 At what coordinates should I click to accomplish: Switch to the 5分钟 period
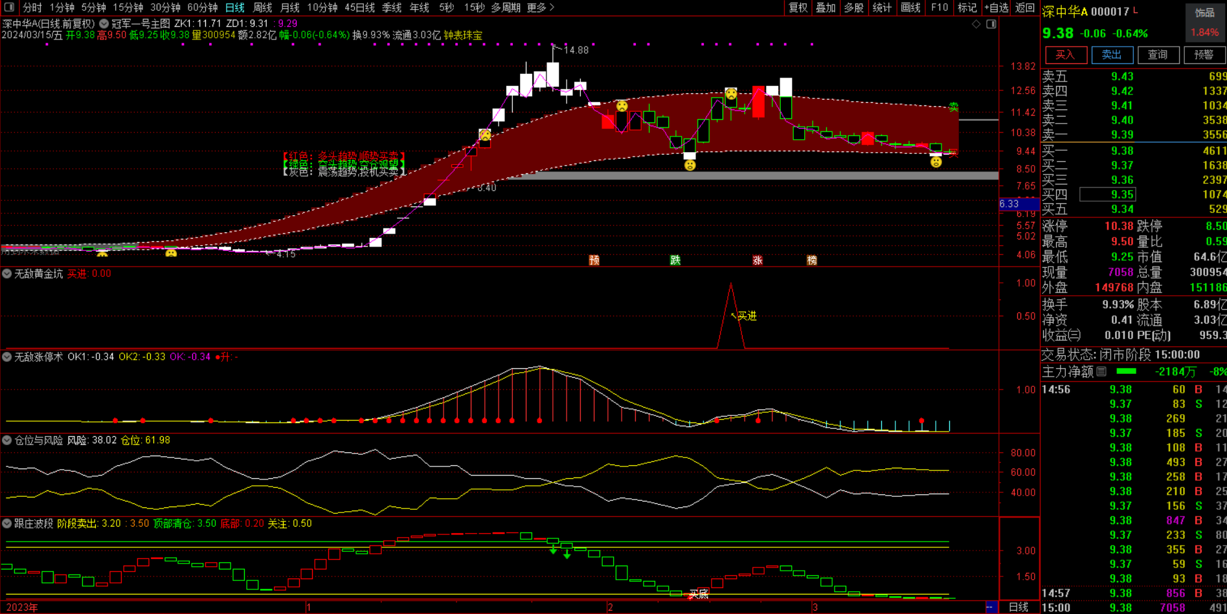94,8
